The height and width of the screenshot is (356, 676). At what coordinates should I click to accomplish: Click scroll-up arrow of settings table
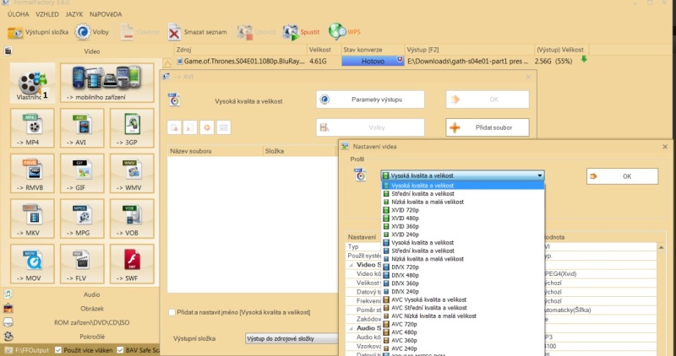pos(662,247)
